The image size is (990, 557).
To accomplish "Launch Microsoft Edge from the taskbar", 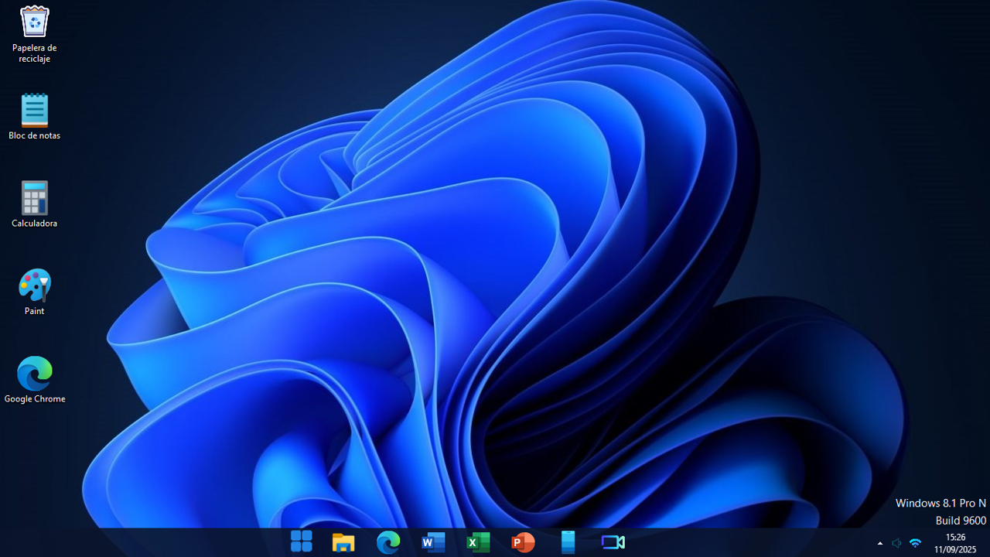I will pyautogui.click(x=388, y=542).
